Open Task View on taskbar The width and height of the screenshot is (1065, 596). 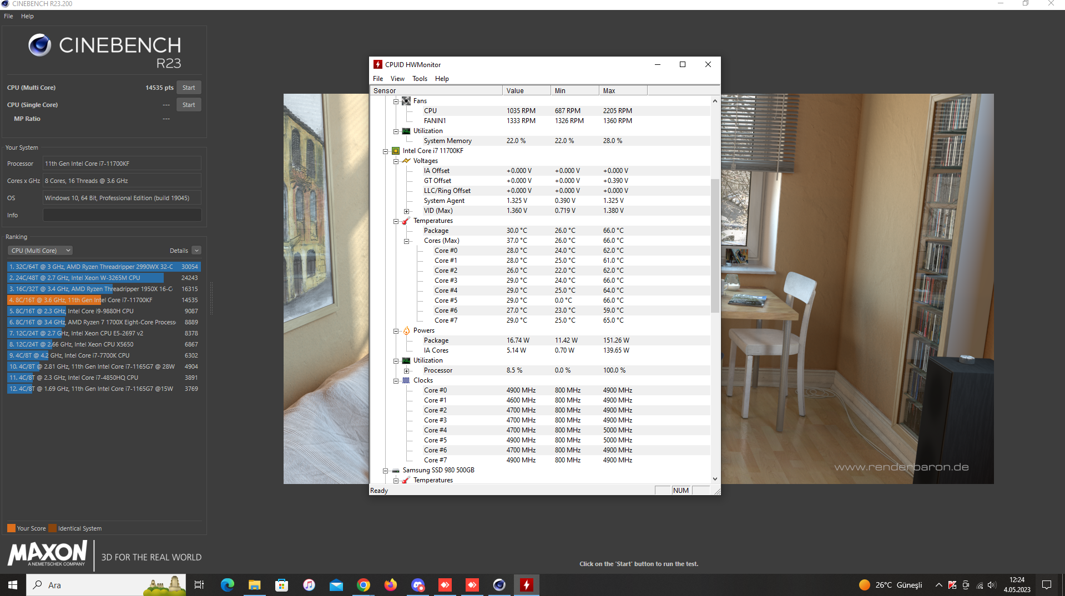coord(199,585)
